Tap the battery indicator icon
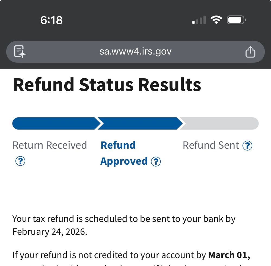 (236, 20)
